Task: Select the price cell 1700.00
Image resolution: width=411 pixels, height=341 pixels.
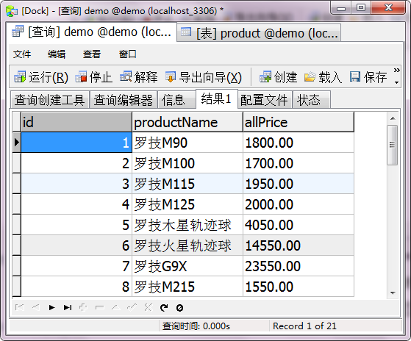Action: click(299, 163)
